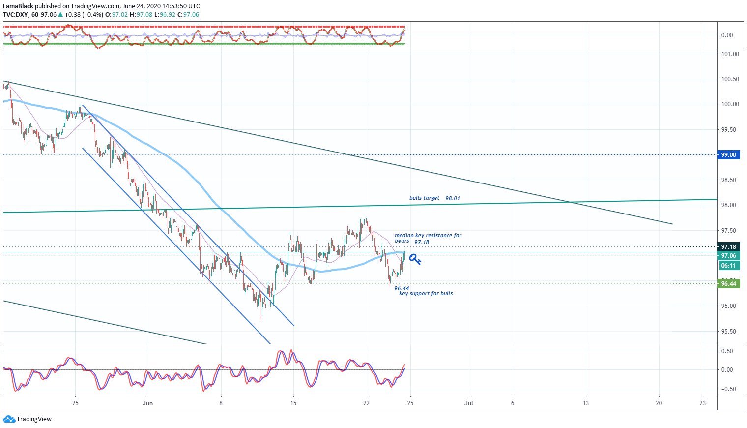Click the '22' date label on time axis
Screen dimensions: 747x428
[366, 403]
